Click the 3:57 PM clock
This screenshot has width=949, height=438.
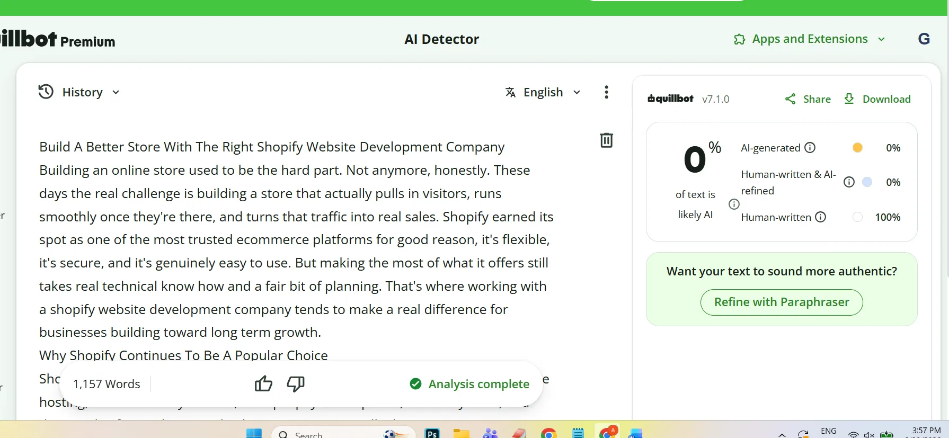926,431
